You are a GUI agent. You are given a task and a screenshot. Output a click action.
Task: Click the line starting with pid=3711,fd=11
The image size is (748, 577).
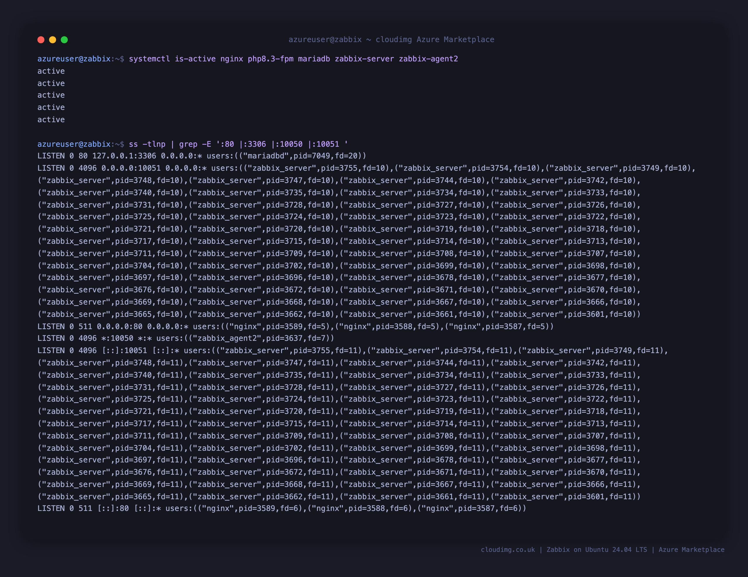tap(339, 436)
